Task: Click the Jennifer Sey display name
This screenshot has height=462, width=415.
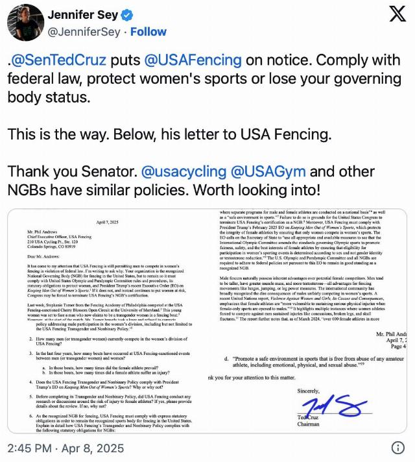Action: 83,15
